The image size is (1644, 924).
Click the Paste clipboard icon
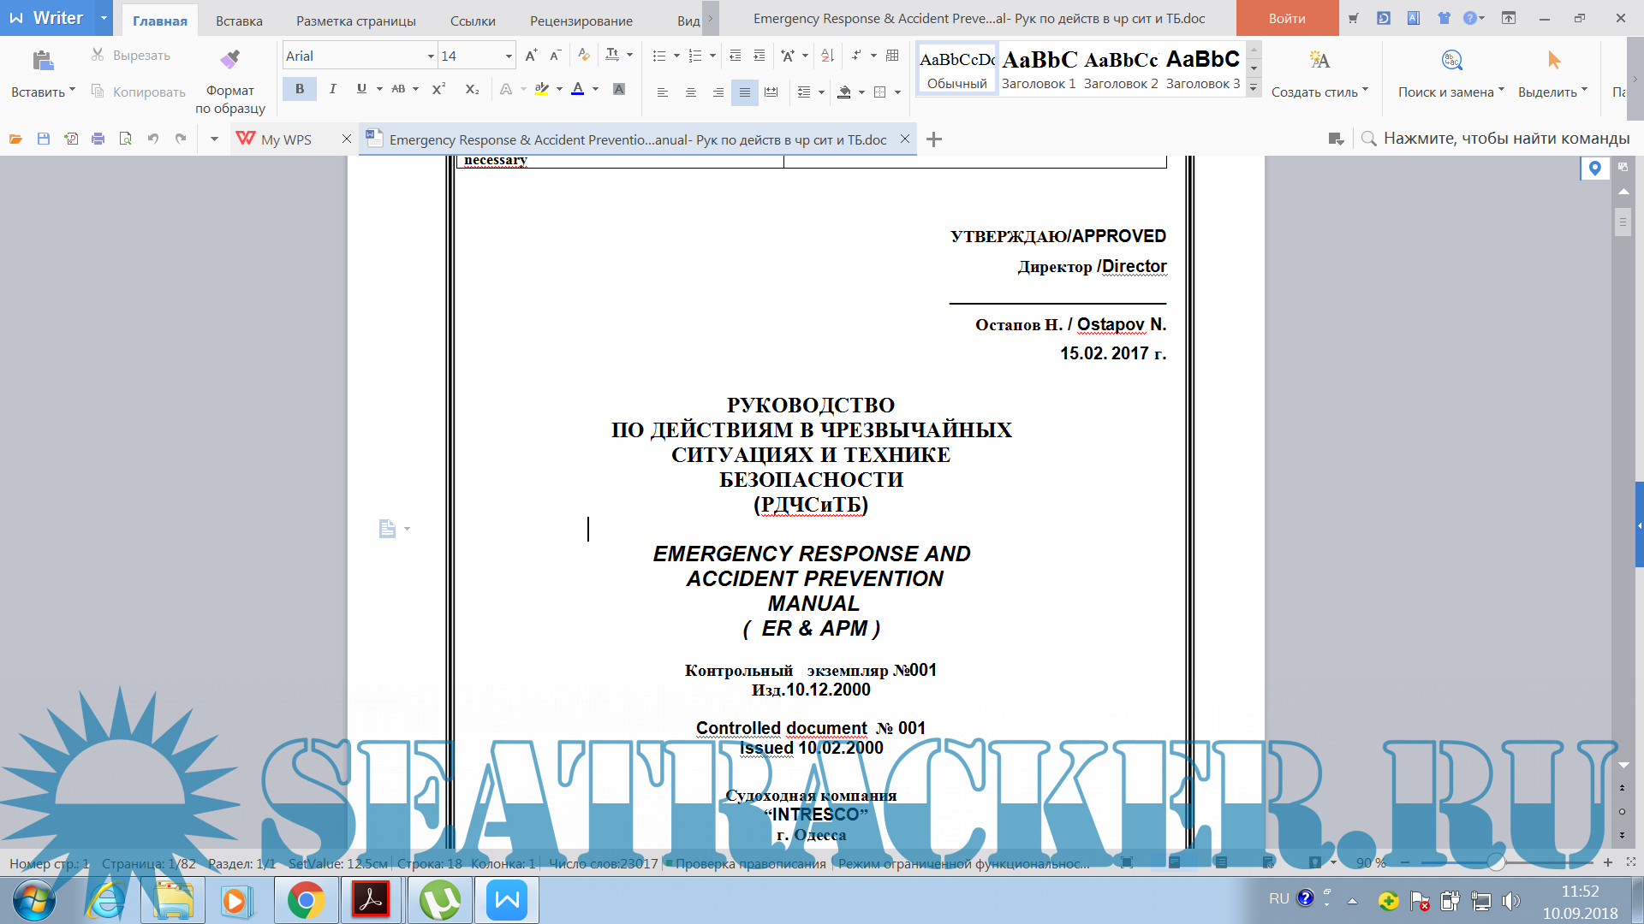tap(43, 61)
